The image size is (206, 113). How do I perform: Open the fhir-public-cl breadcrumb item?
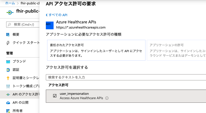click(30, 3)
